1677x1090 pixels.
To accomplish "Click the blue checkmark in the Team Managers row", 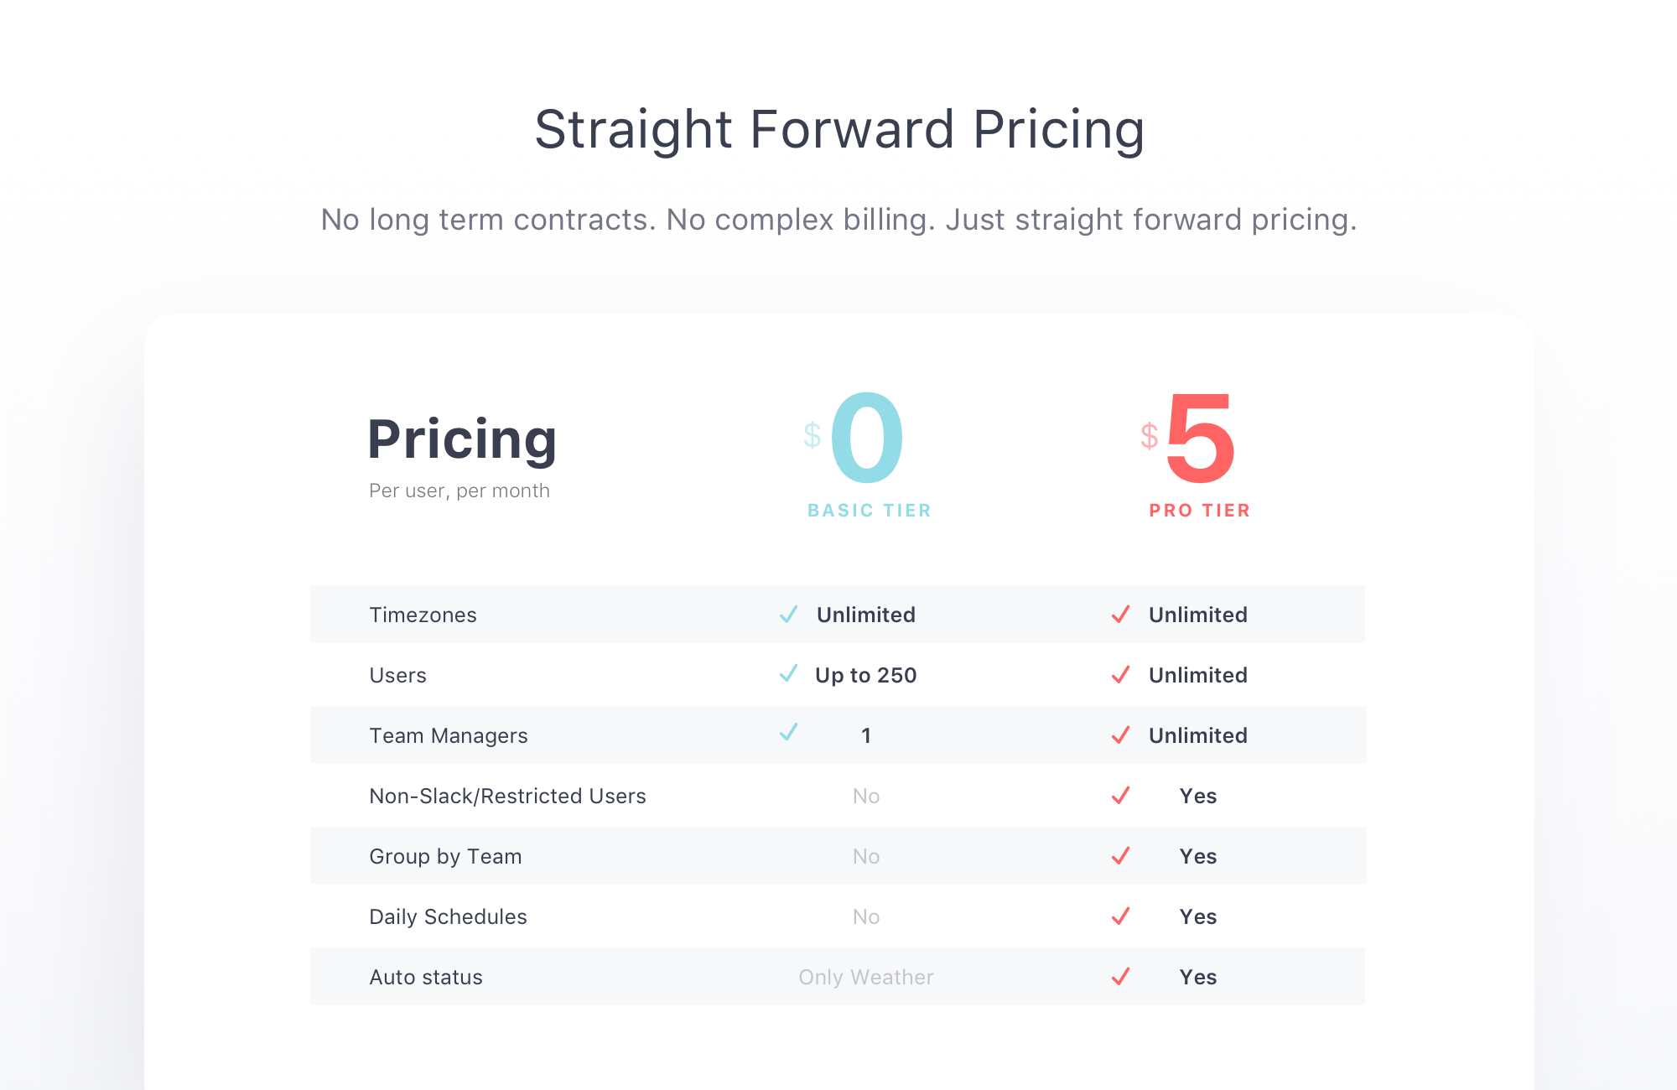I will pyautogui.click(x=788, y=731).
